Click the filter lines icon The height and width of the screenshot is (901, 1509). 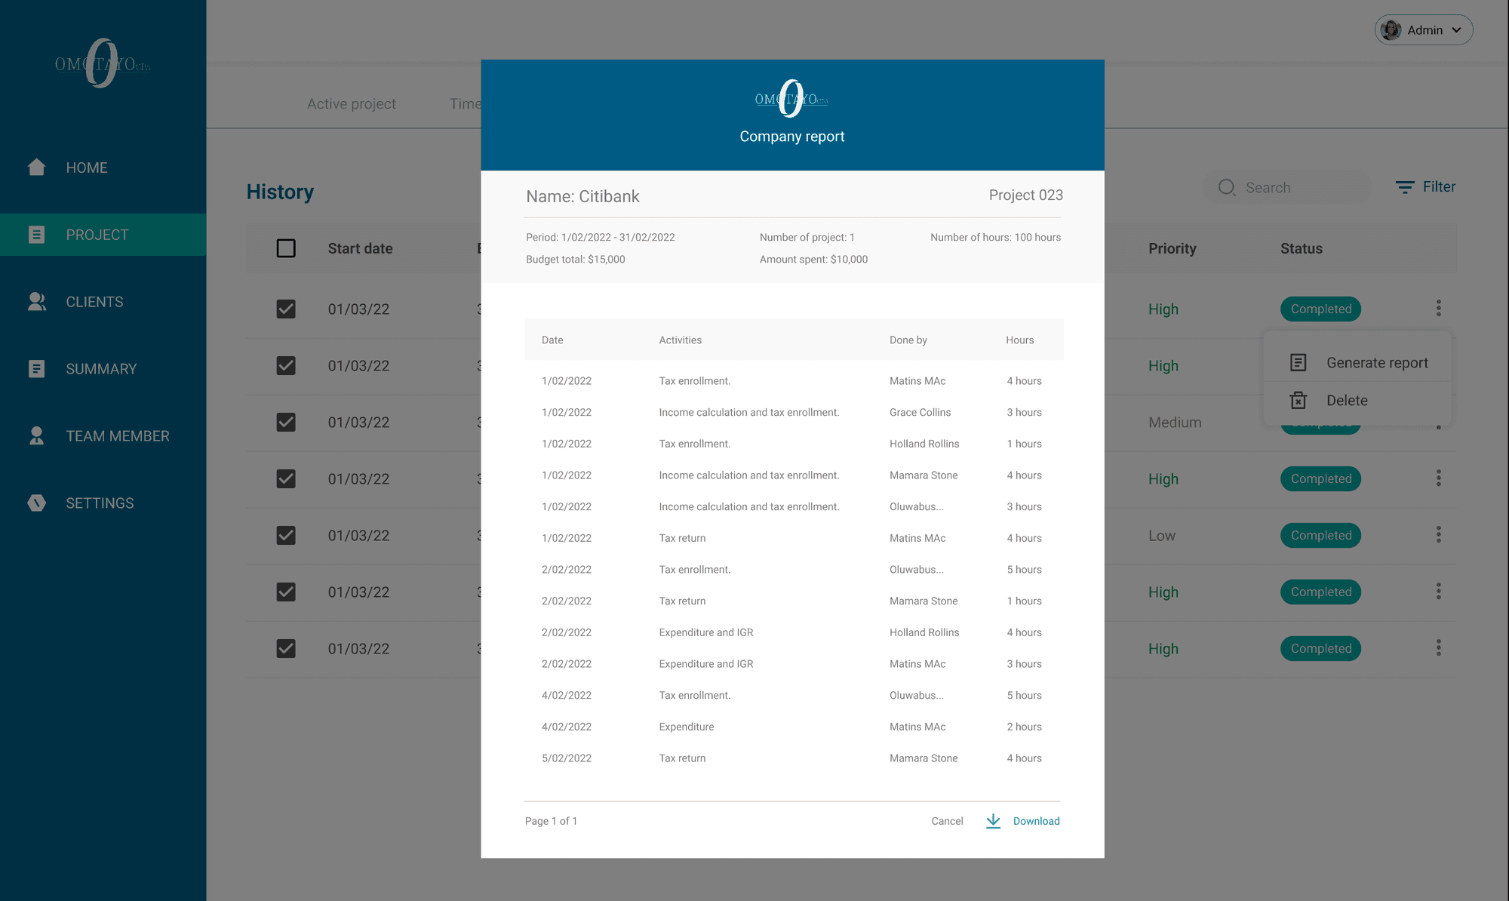pos(1404,187)
